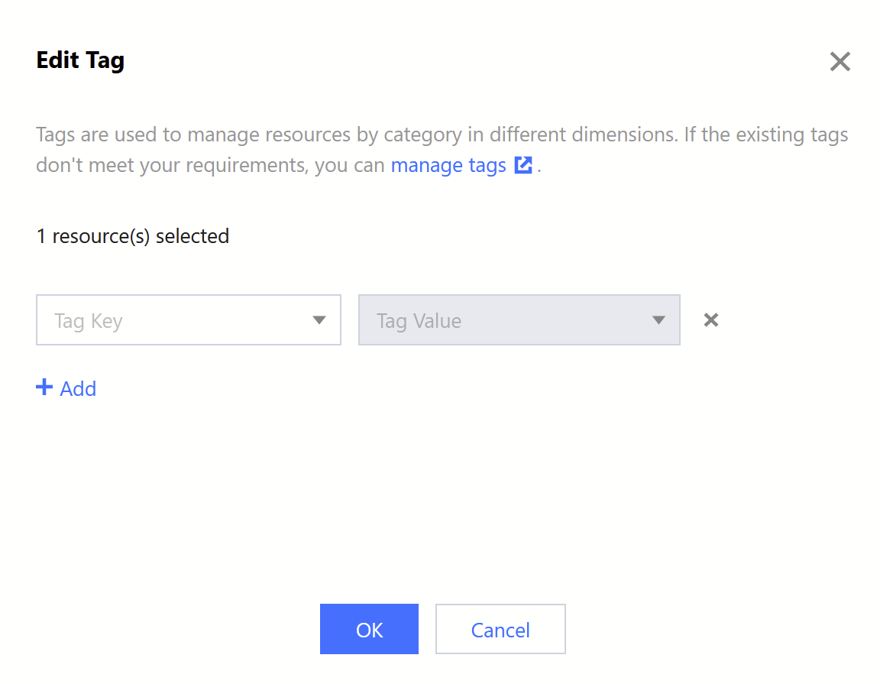The image size is (880, 684).
Task: Click "don't meet your requirements" description text
Action: 173,165
